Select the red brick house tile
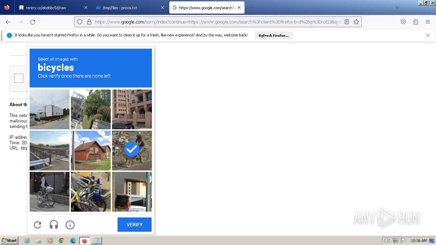 coord(91,150)
